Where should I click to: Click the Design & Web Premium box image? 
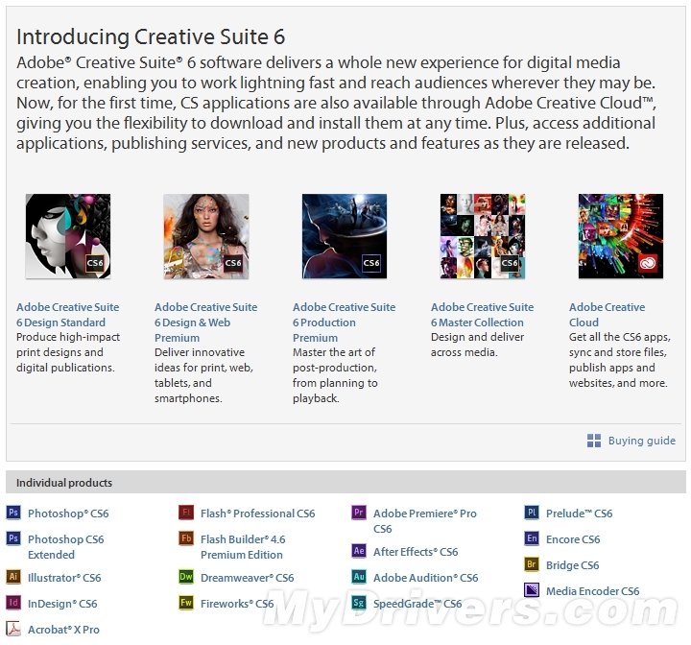(x=205, y=236)
